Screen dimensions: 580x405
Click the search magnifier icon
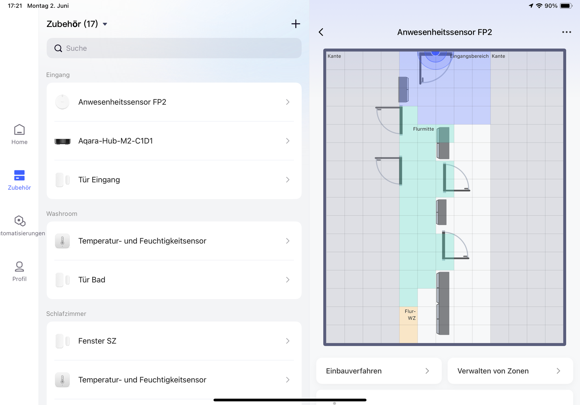[58, 48]
